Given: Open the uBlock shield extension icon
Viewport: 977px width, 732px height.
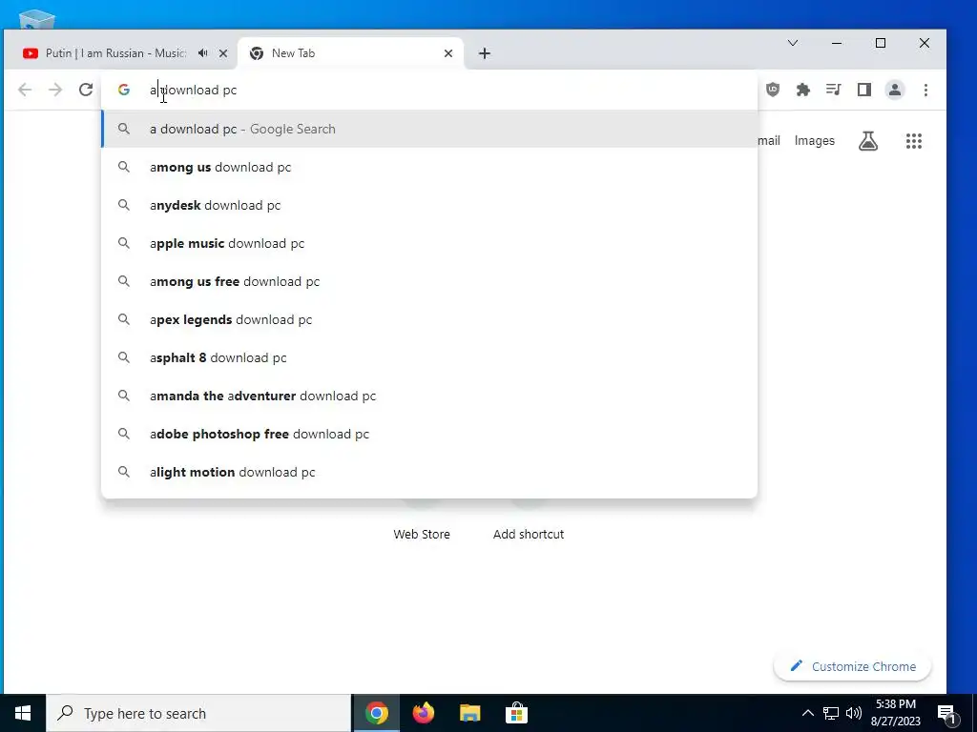Looking at the screenshot, I should point(773,90).
